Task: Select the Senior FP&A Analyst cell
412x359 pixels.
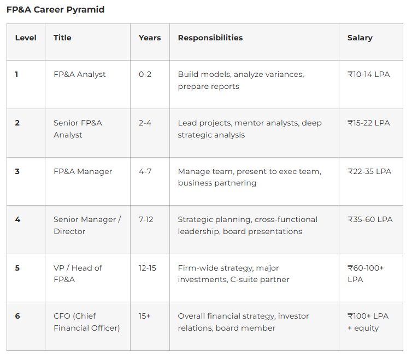Action: pyautogui.click(x=78, y=129)
